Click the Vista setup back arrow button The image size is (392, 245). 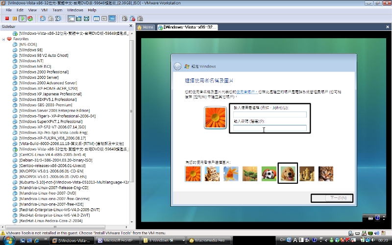pos(177,66)
